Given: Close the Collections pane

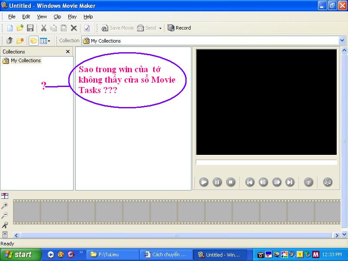Looking at the screenshot, I should point(68,51).
